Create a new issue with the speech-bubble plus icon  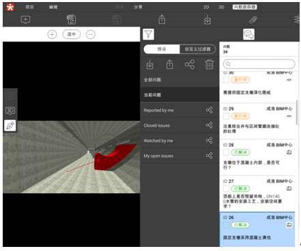25,20
